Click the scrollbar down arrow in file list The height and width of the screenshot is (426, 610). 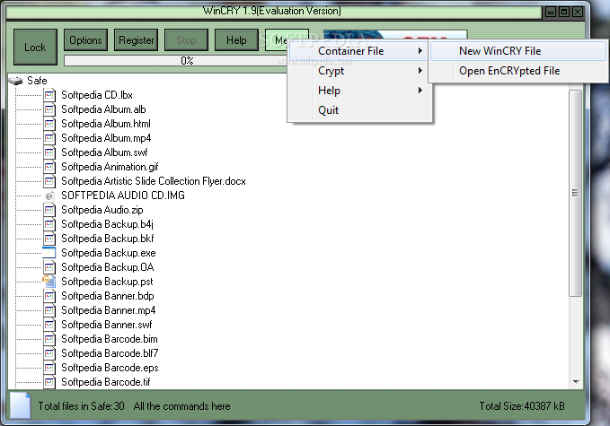point(576,382)
